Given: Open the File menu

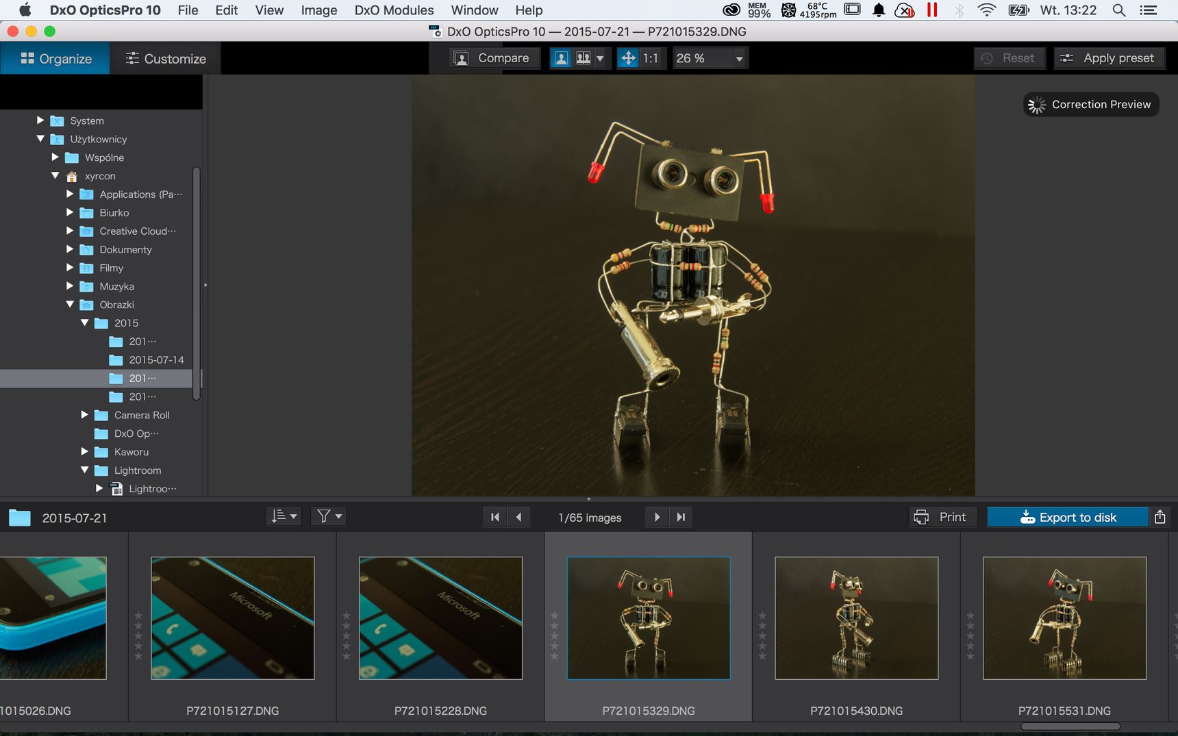Looking at the screenshot, I should point(188,10).
